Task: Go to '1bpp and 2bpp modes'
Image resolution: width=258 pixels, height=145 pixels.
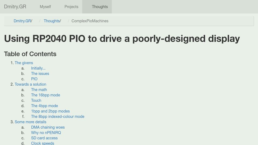Action: [x=50, y=111]
